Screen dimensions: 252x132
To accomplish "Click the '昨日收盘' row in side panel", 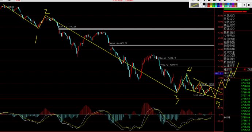I will point(229,39).
